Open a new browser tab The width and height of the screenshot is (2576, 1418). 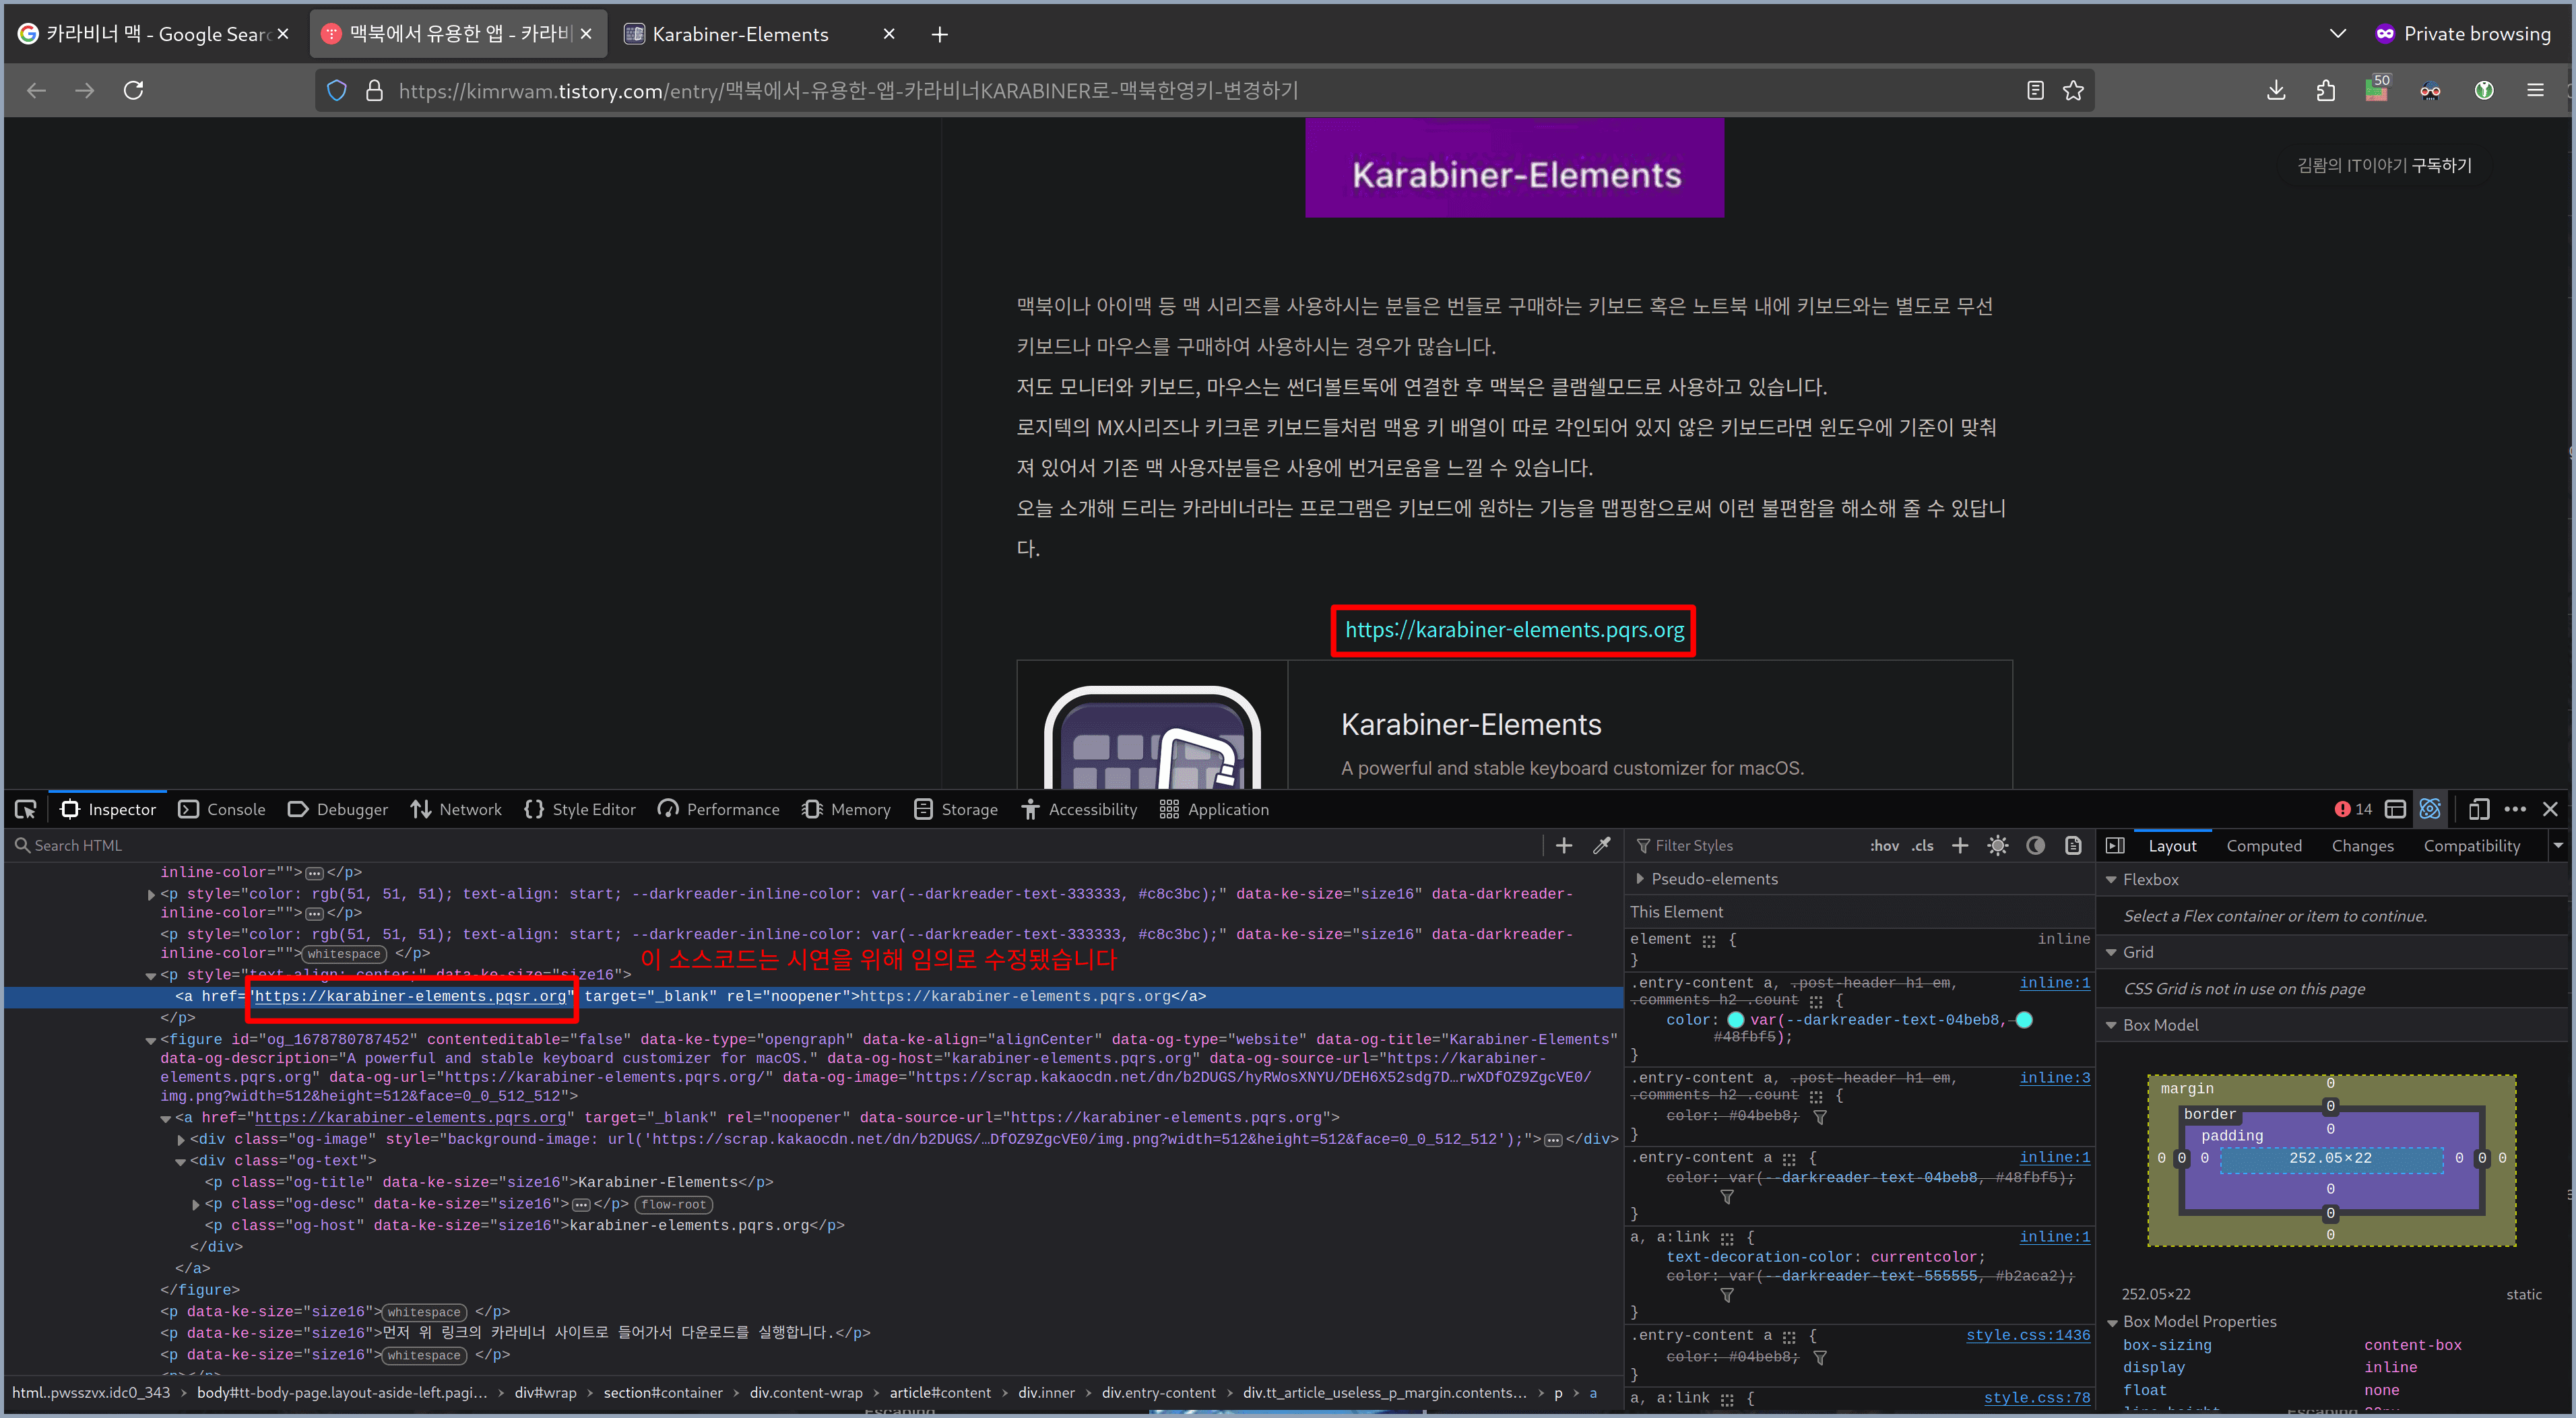click(x=939, y=34)
